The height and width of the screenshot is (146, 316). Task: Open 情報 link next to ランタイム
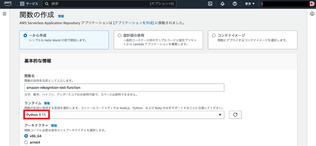point(47,103)
